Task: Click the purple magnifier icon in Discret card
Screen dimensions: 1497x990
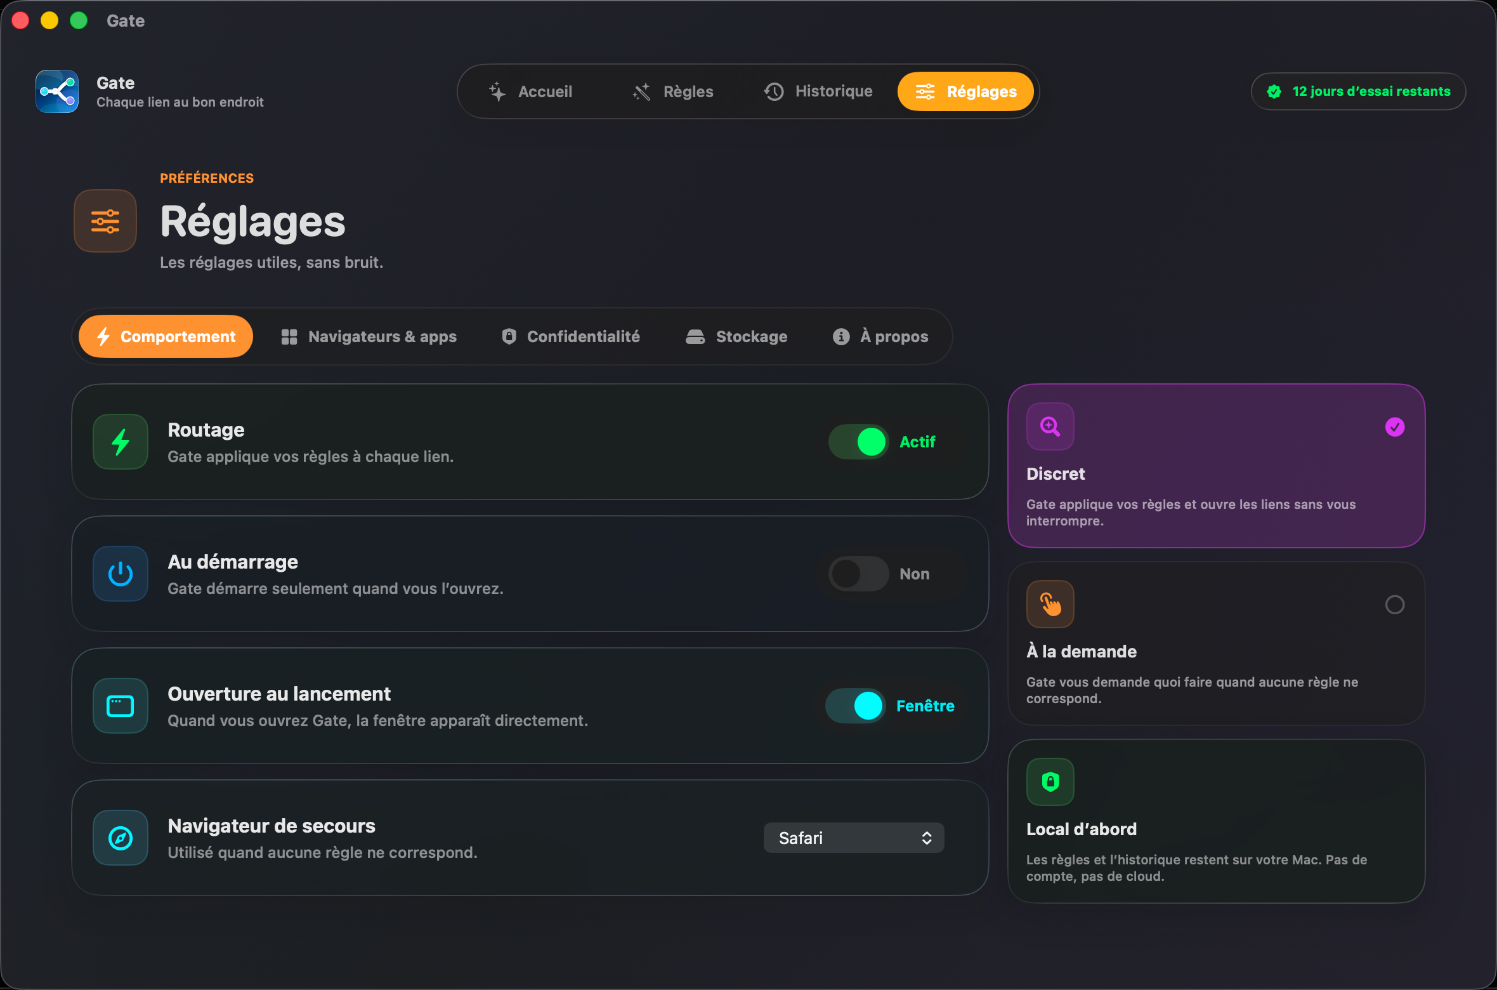Action: point(1050,426)
